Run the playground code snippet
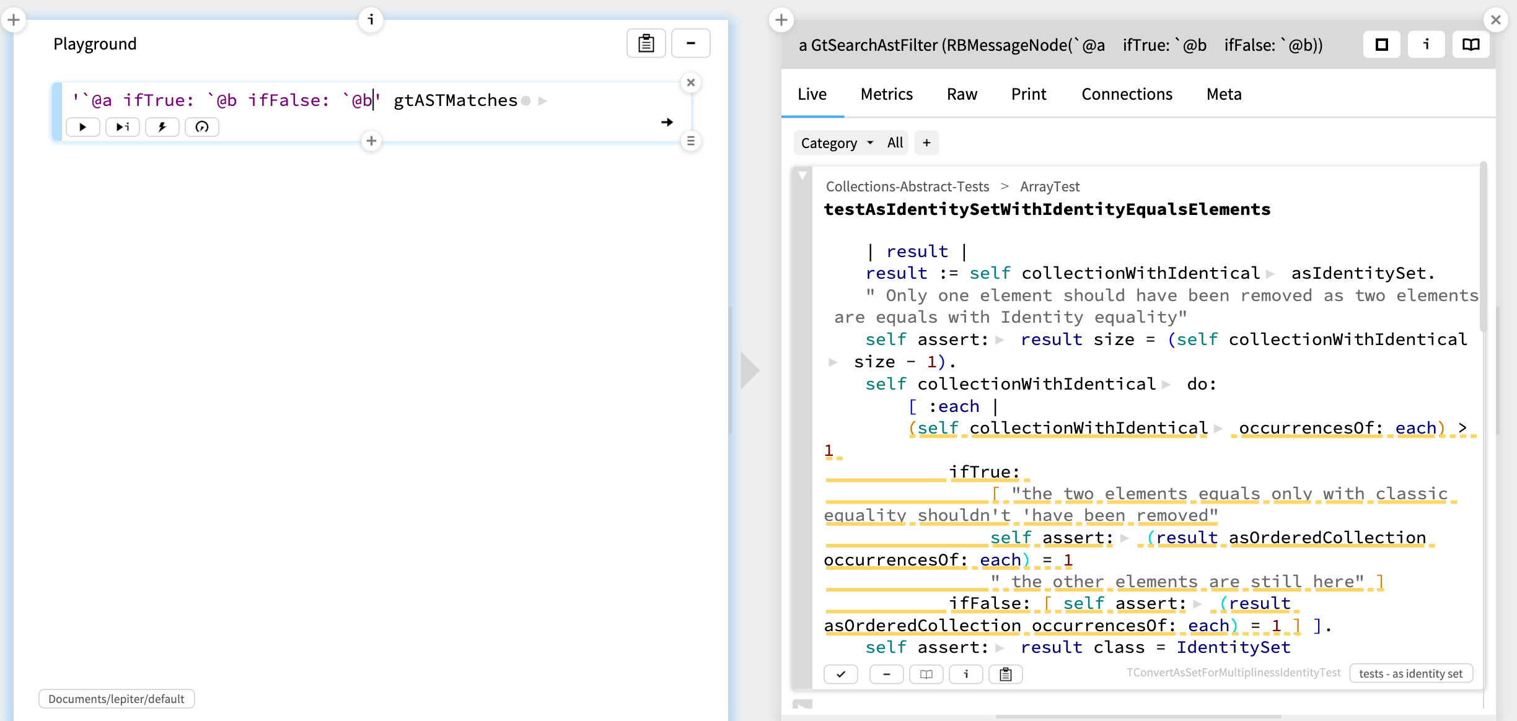The image size is (1517, 721). click(82, 127)
